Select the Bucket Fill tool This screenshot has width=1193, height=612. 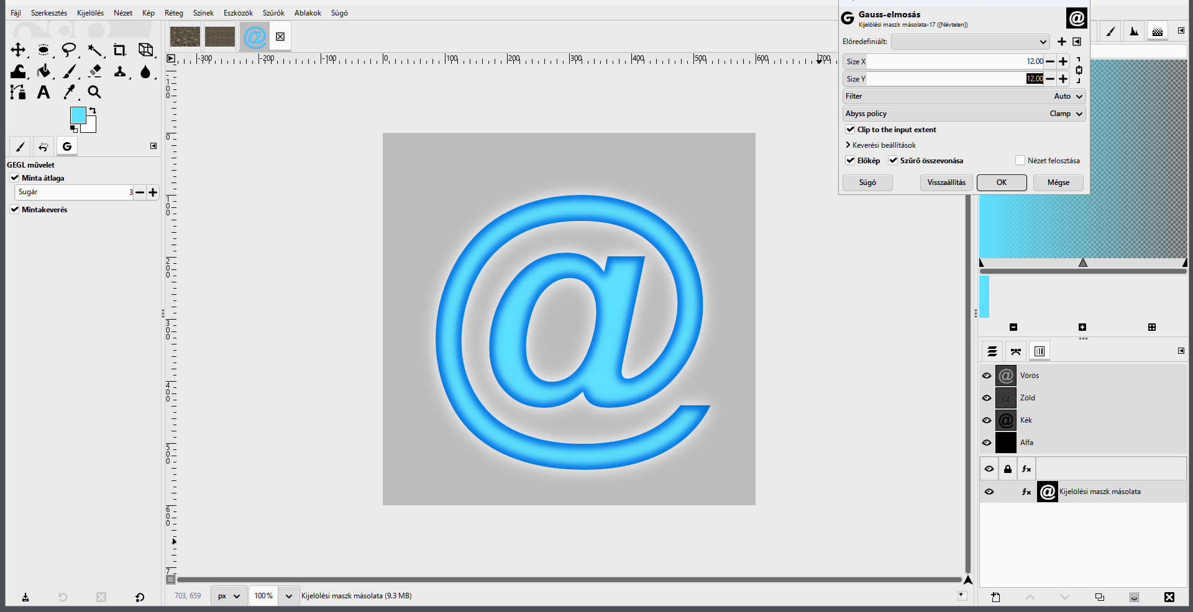point(43,71)
